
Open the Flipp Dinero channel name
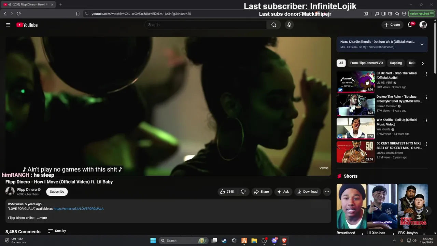[27, 190]
